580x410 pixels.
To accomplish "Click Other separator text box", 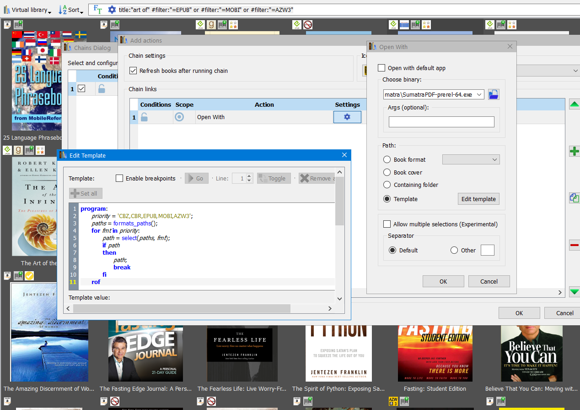I will click(x=488, y=250).
